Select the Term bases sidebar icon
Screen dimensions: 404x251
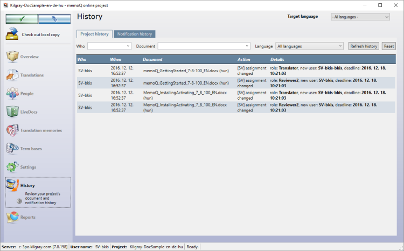coord(12,149)
